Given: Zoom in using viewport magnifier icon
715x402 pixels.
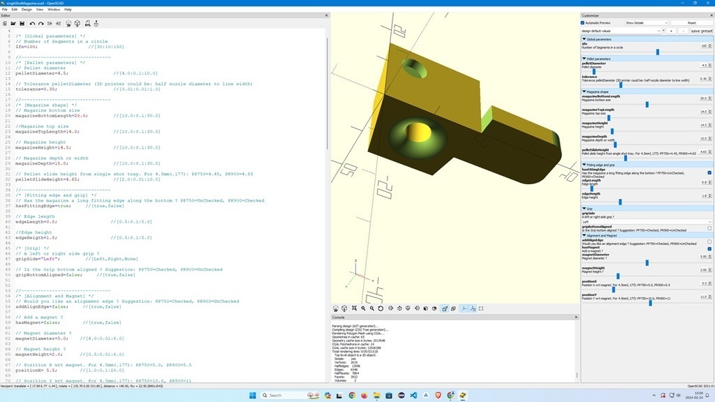Looking at the screenshot, I should (x=363, y=308).
